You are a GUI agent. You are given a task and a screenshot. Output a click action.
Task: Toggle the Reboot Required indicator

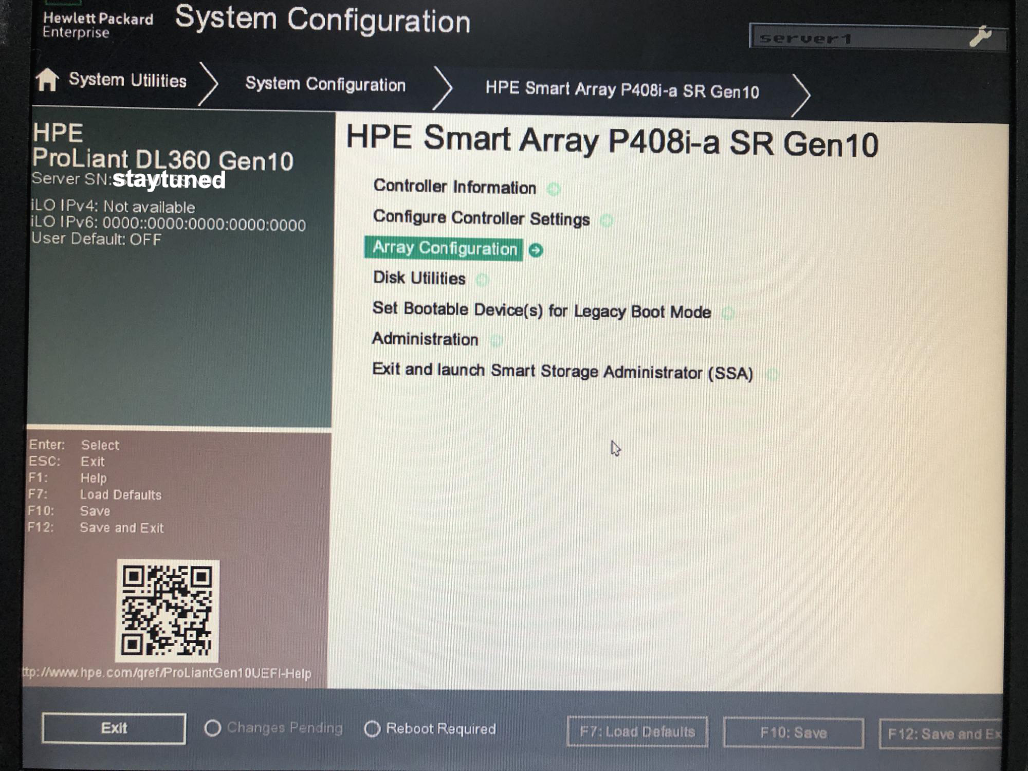372,728
